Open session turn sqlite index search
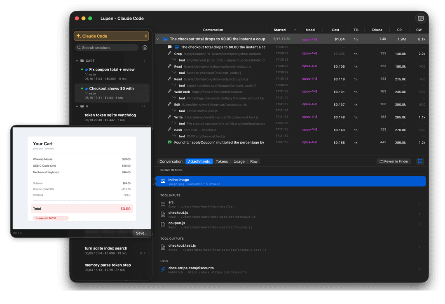The width and height of the screenshot is (445, 304). (x=112, y=251)
